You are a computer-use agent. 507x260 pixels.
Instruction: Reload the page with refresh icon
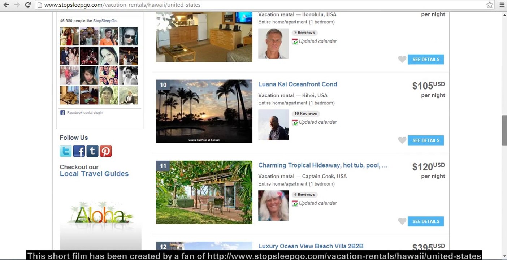coord(28,5)
